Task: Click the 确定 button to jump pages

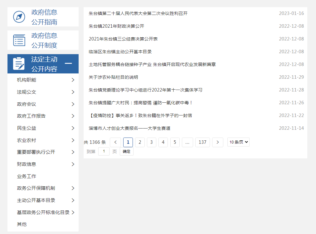Action: tap(127, 152)
